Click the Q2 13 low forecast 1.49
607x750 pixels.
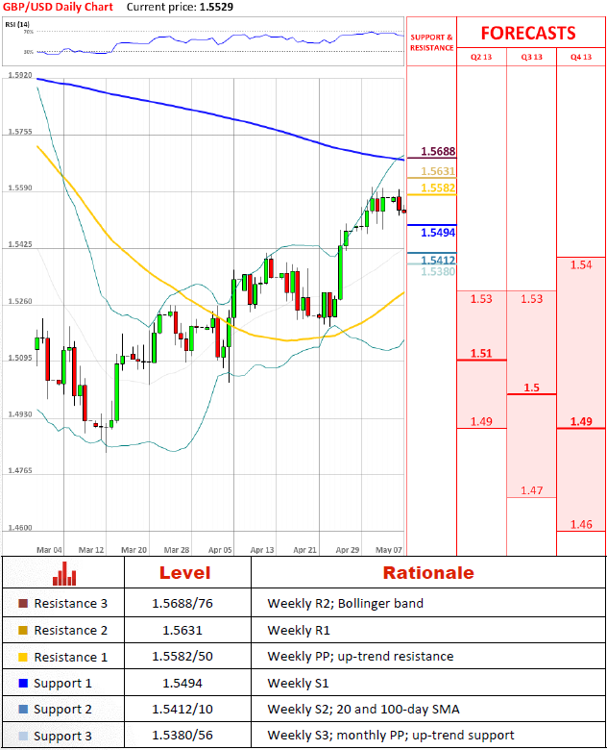pyautogui.click(x=481, y=421)
